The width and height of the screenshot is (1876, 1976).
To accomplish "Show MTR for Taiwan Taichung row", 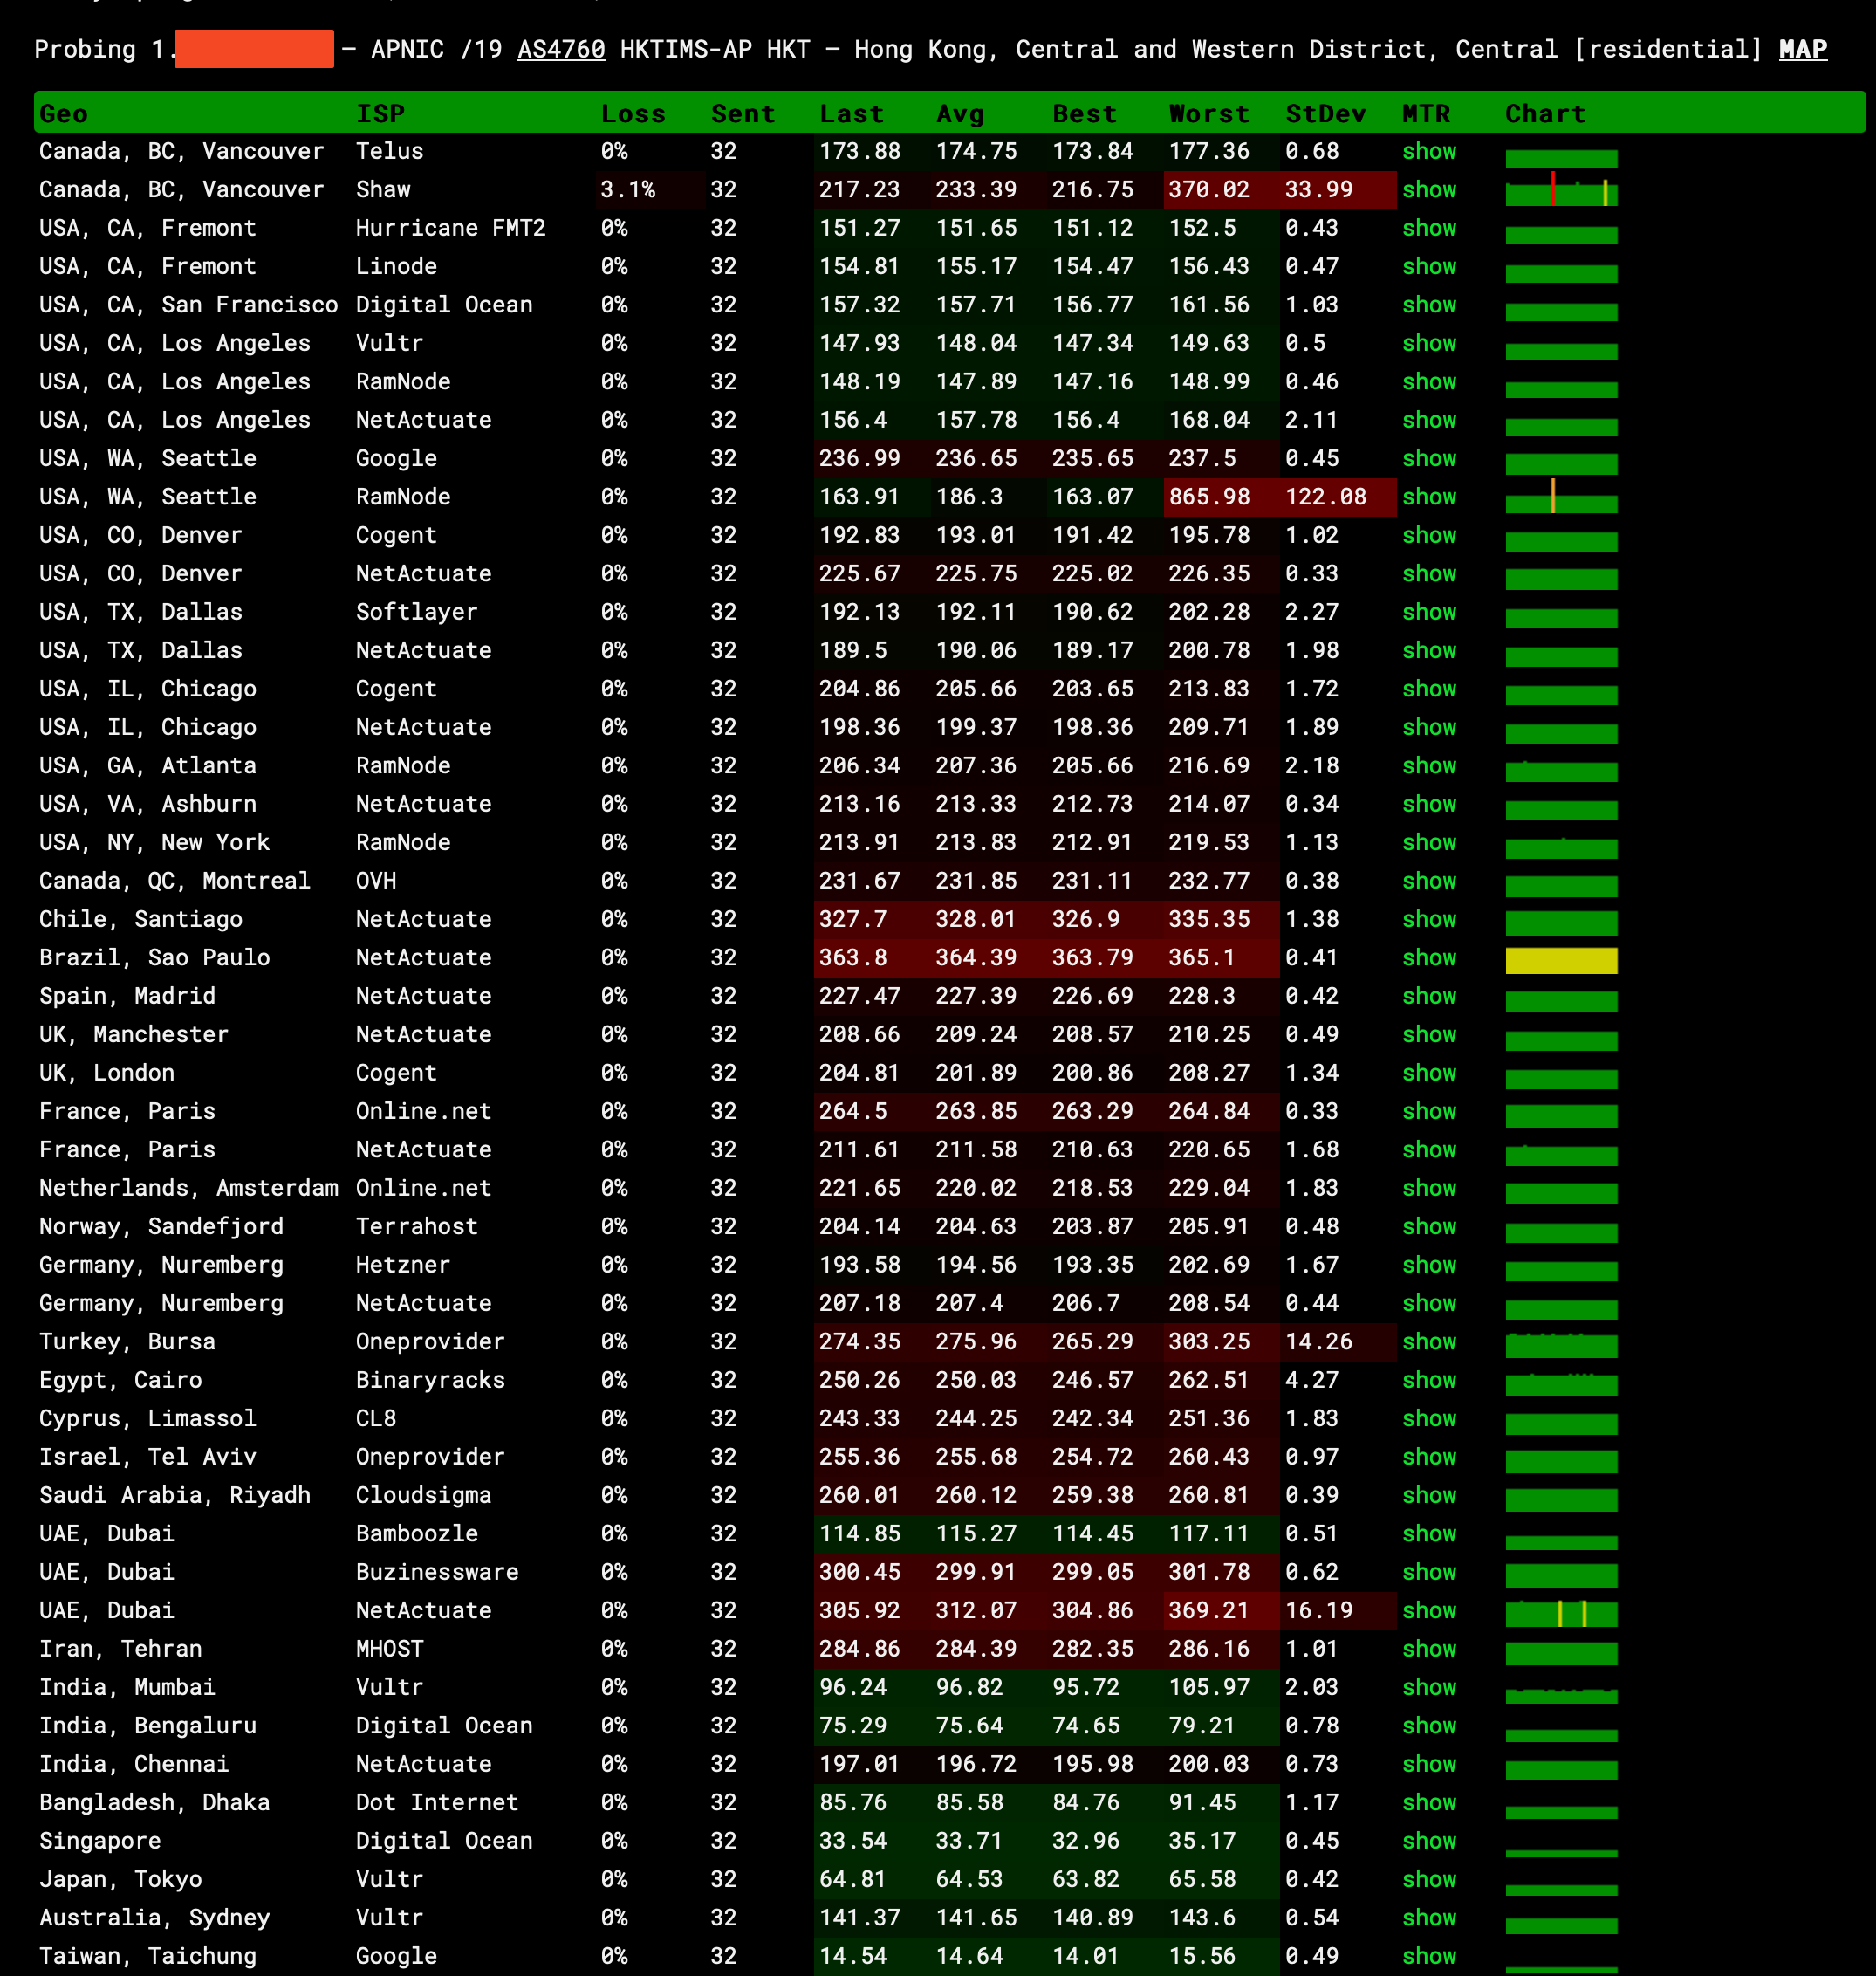I will coord(1429,1955).
